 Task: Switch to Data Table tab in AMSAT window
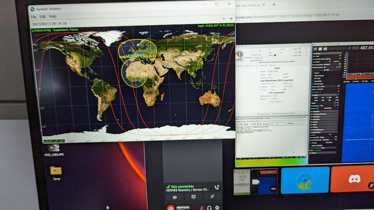click(240, 66)
